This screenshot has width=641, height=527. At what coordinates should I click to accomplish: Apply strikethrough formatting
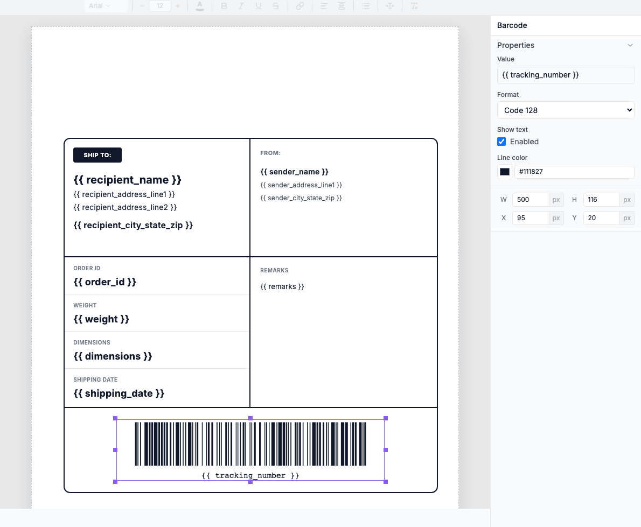pos(276,6)
